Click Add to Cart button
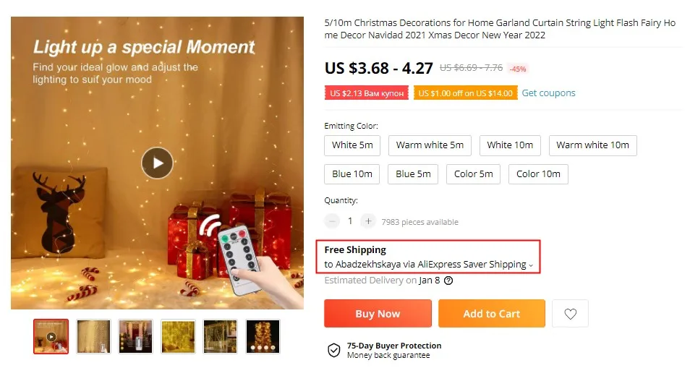Image resolution: width=690 pixels, height=368 pixels. coord(492,314)
